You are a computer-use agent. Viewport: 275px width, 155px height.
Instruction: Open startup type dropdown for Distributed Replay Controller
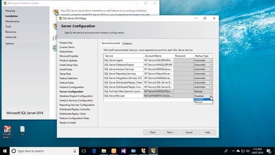[211, 87]
